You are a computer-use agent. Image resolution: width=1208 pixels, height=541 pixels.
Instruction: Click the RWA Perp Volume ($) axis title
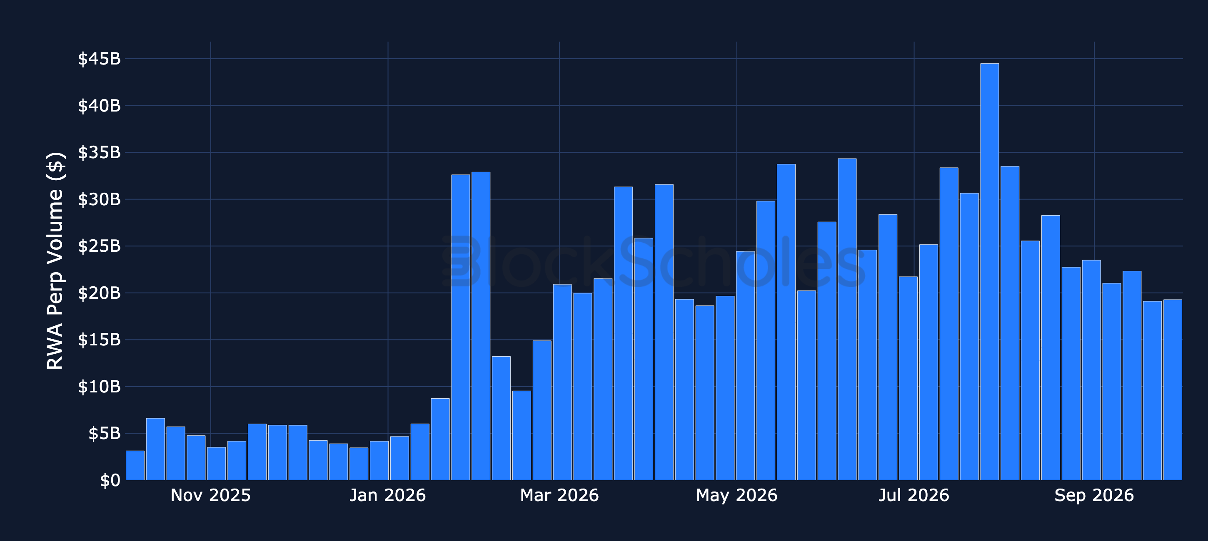point(55,261)
